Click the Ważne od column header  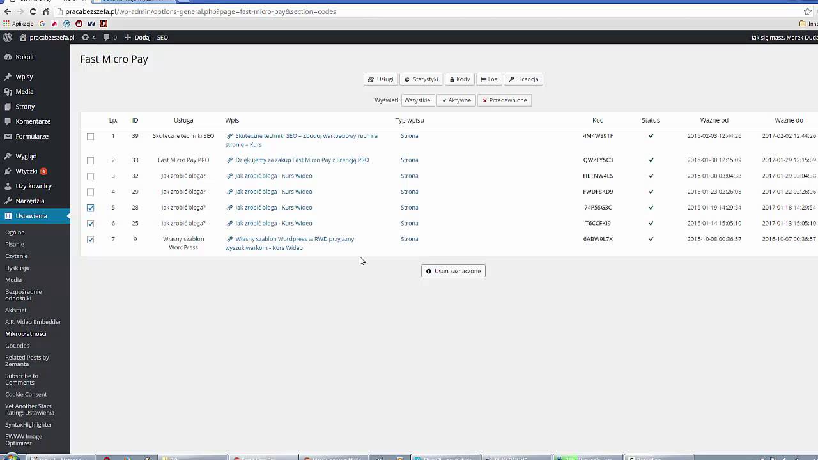tap(714, 120)
